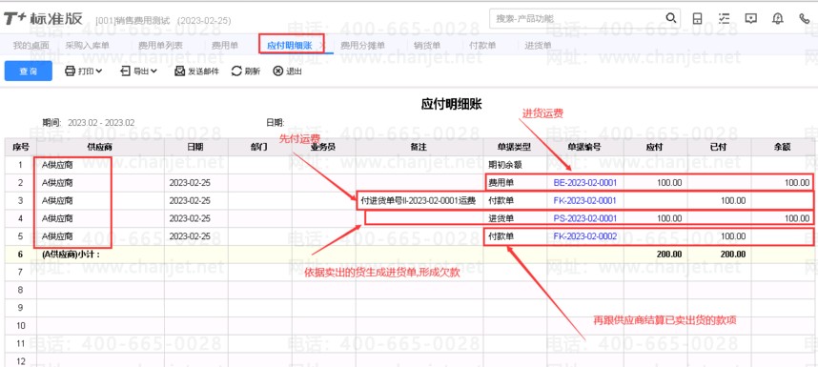Click the 日期 column header
818x367 pixels.
(x=195, y=147)
